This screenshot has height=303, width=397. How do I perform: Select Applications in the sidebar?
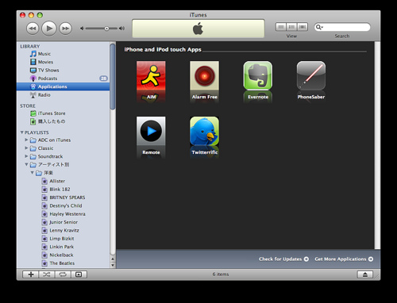pyautogui.click(x=63, y=86)
